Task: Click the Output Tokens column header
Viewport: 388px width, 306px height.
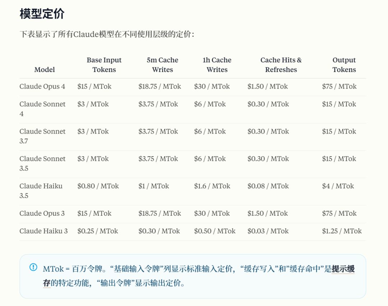Action: (x=344, y=65)
